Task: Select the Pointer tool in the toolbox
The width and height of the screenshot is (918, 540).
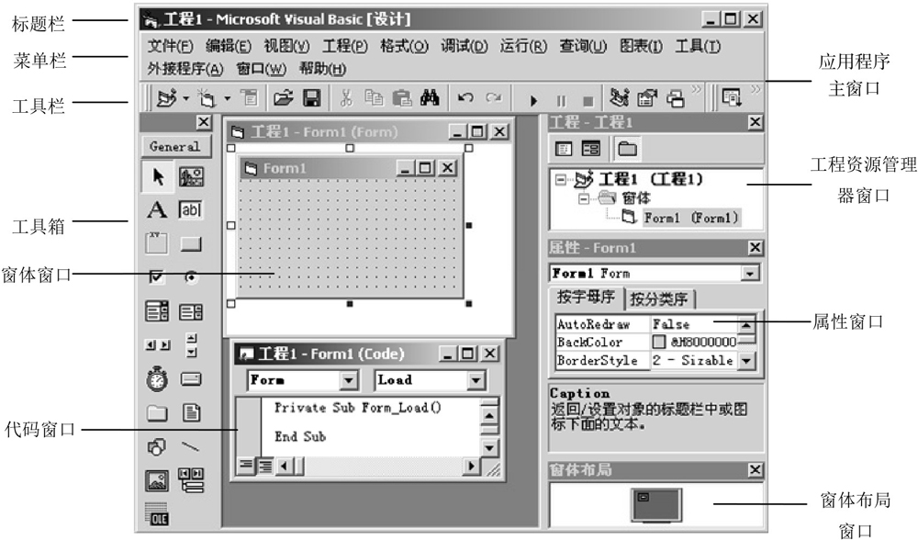Action: point(158,177)
